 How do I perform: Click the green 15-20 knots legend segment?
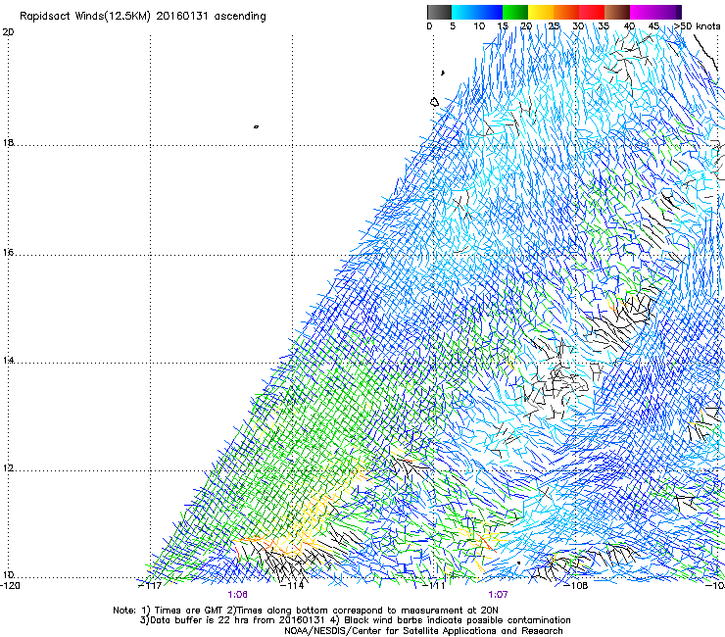515,12
